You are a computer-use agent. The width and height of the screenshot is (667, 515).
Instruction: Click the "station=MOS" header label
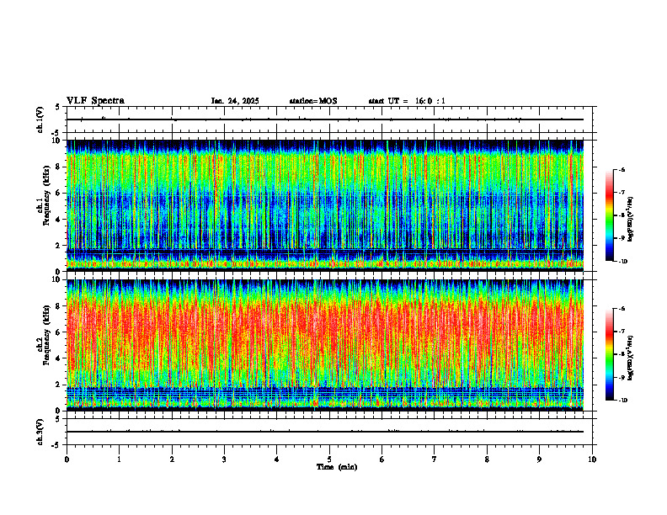[x=313, y=101]
